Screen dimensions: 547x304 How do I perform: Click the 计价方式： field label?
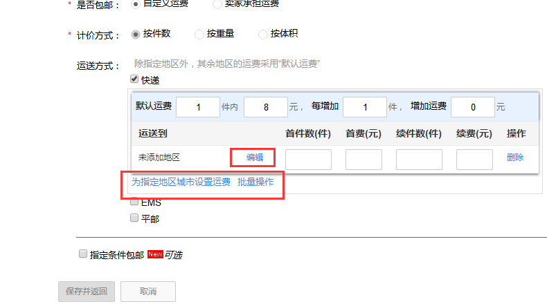pos(98,35)
